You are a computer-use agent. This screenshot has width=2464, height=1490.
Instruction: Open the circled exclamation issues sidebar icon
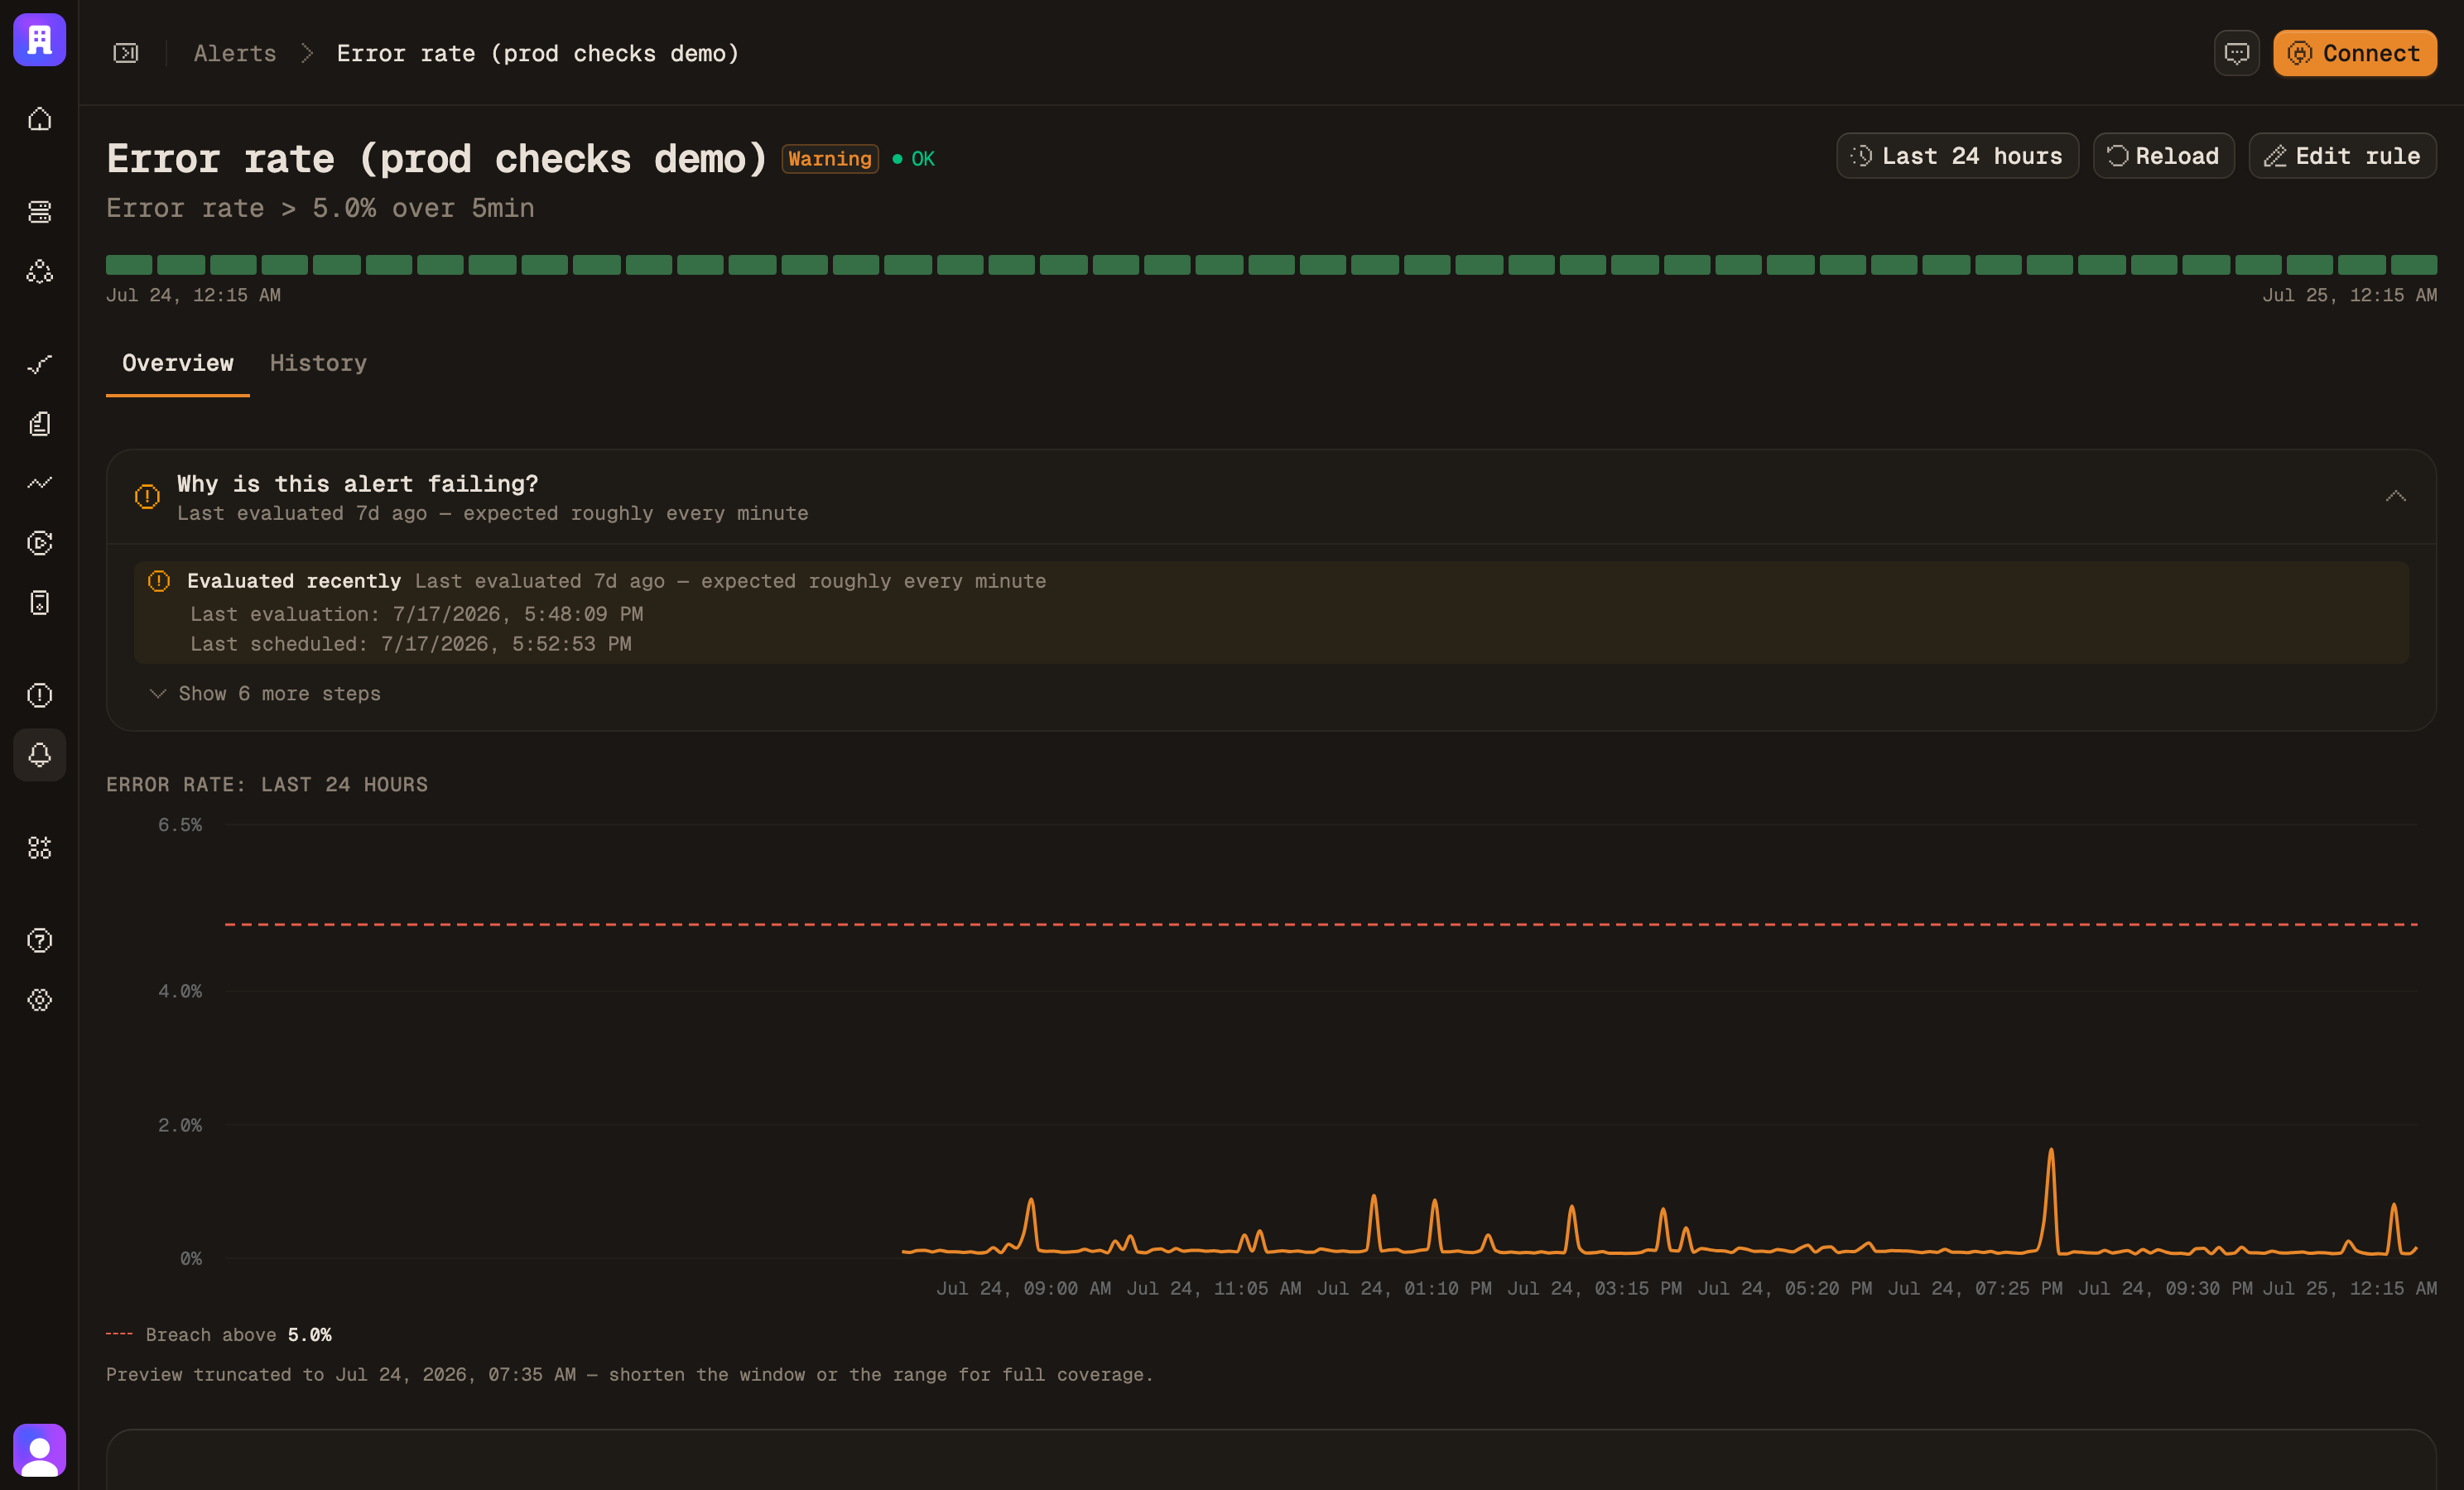(x=39, y=695)
